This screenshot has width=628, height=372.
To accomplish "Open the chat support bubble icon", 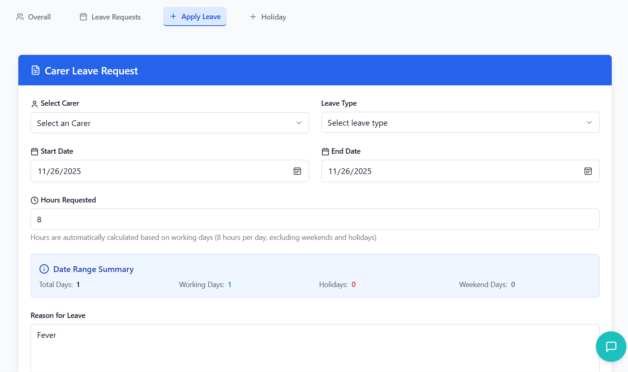I will pyautogui.click(x=611, y=346).
